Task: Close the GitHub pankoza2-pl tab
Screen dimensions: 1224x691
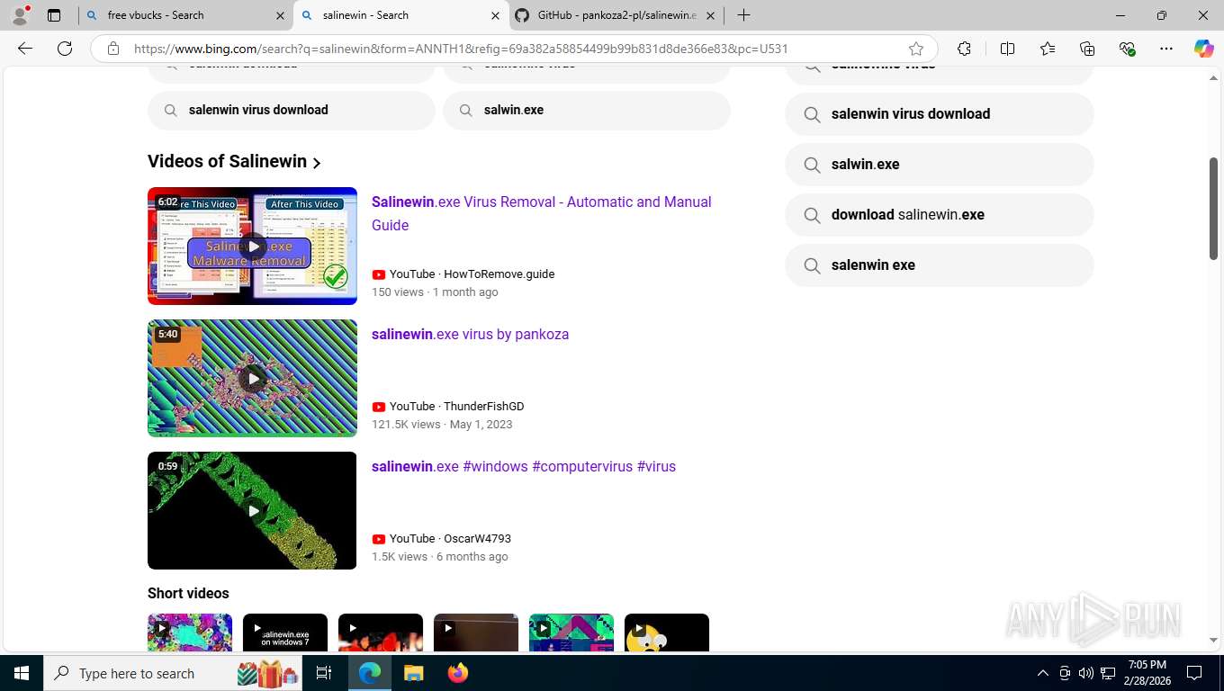Action: point(710,15)
